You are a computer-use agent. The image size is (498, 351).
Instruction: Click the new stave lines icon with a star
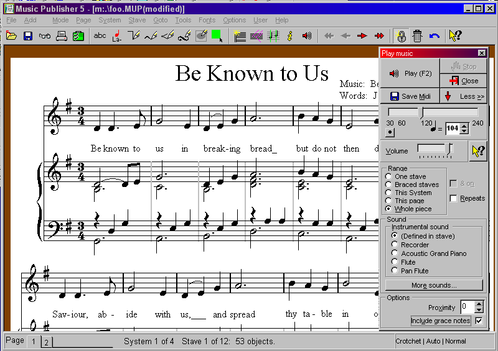coord(240,36)
